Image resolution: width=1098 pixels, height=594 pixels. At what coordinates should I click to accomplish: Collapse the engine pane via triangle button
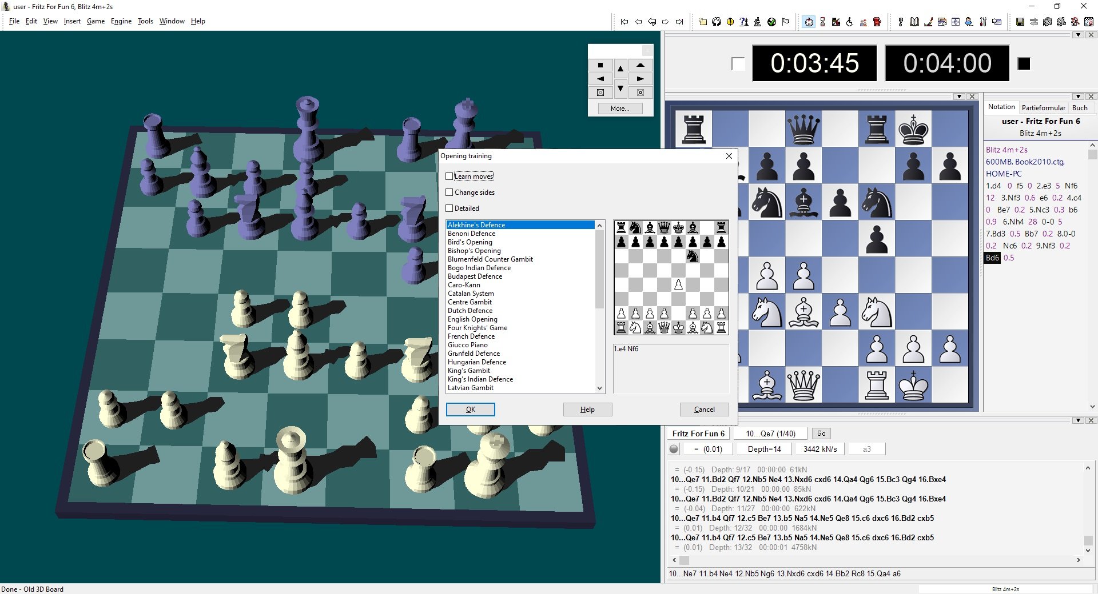[x=1078, y=420]
